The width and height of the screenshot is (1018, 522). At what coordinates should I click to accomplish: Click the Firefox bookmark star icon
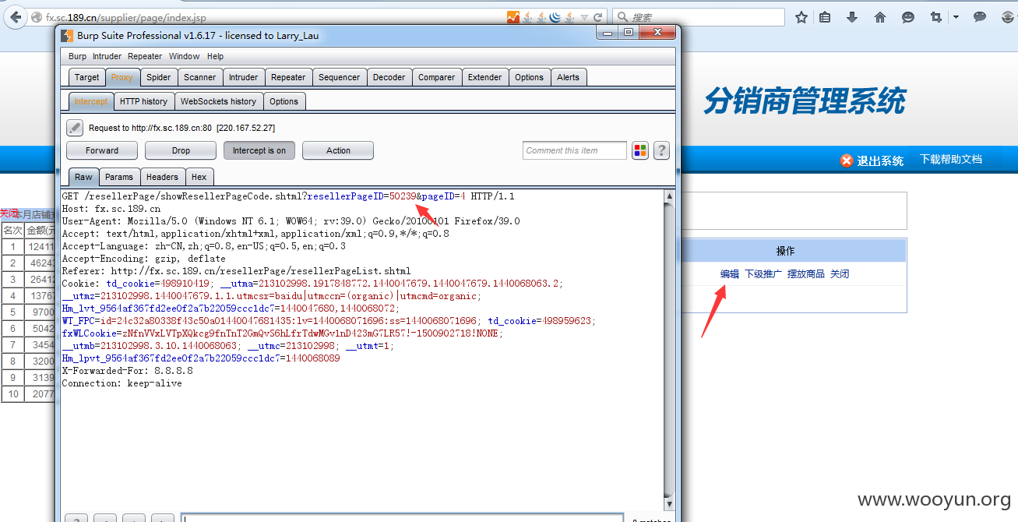[801, 17]
